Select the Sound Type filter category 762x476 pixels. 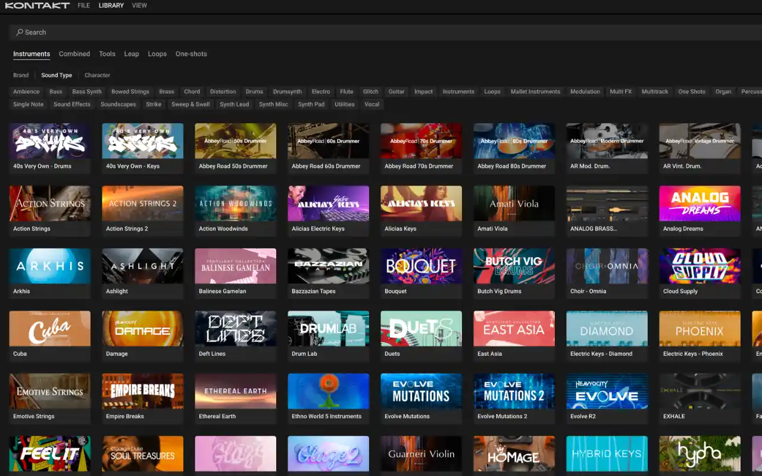pyautogui.click(x=57, y=76)
